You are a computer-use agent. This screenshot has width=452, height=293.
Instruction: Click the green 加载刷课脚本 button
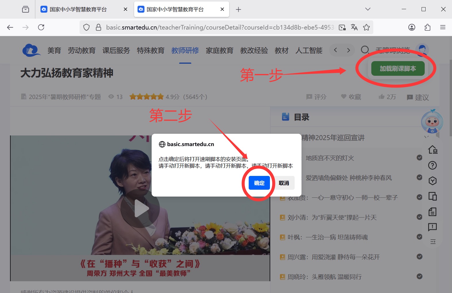pos(398,69)
